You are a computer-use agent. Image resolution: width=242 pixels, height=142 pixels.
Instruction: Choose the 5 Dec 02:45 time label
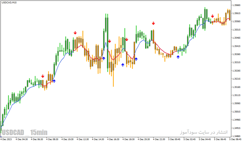[x=190, y=139]
